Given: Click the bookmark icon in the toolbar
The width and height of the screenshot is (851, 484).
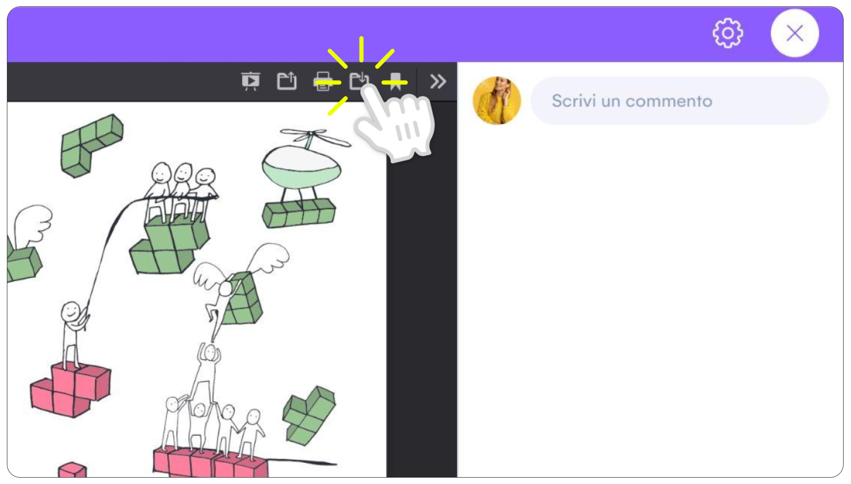Looking at the screenshot, I should click(x=395, y=82).
